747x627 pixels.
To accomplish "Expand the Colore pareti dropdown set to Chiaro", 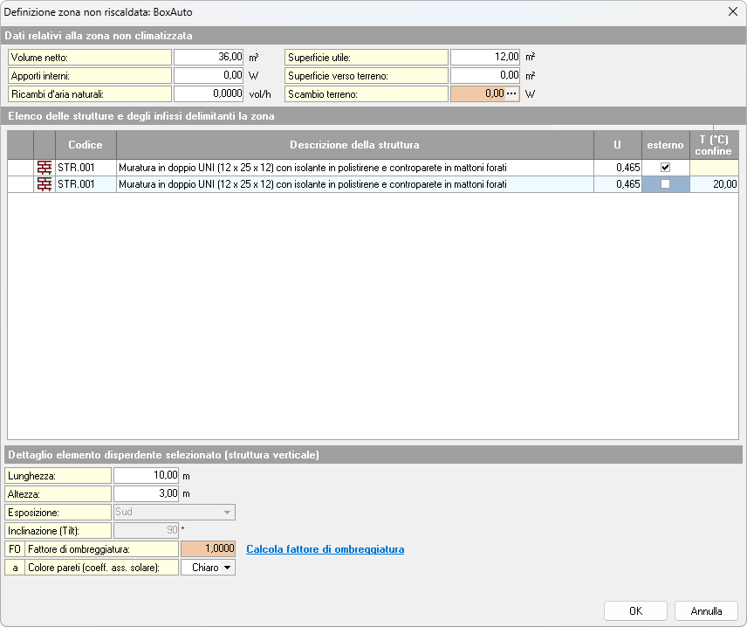I will click(x=208, y=568).
